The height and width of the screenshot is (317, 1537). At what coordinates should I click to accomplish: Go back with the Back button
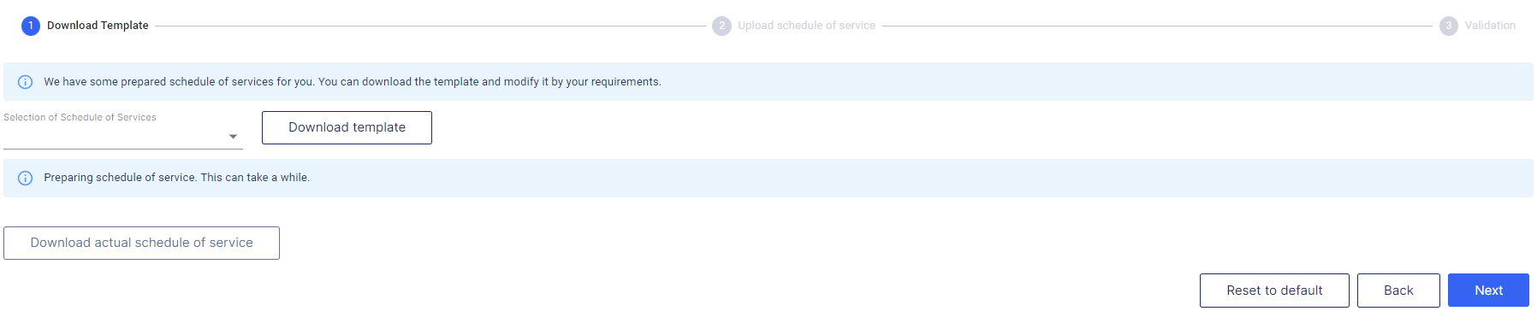pos(1398,291)
